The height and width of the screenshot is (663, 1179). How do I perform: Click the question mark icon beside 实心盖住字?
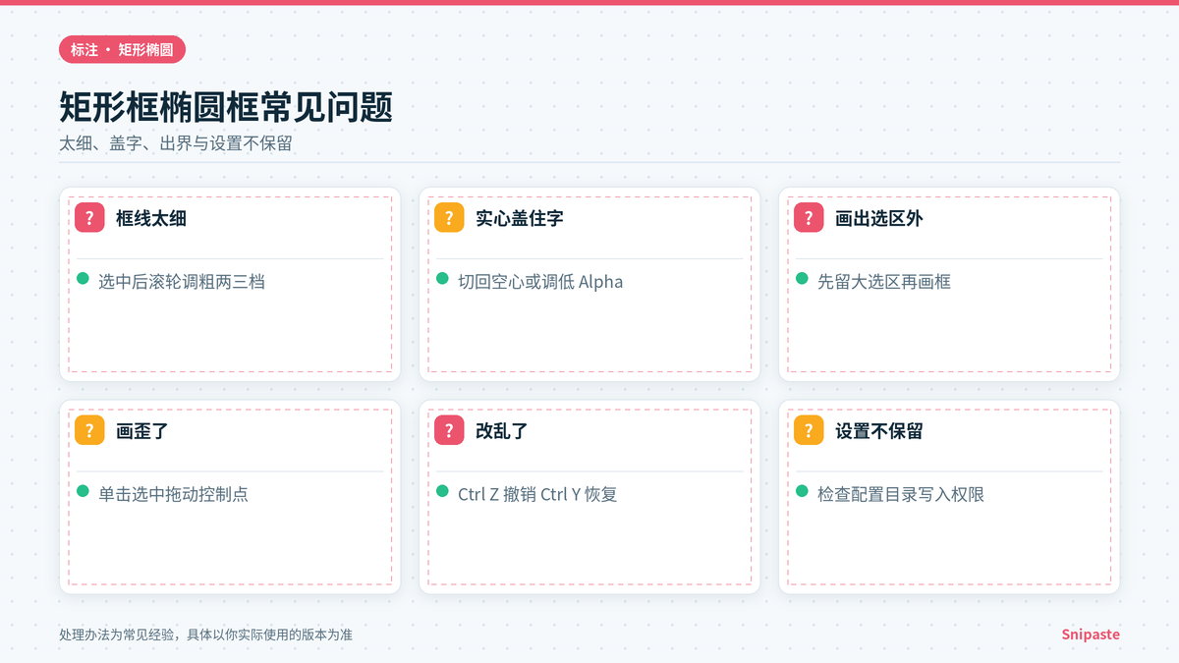tap(449, 218)
